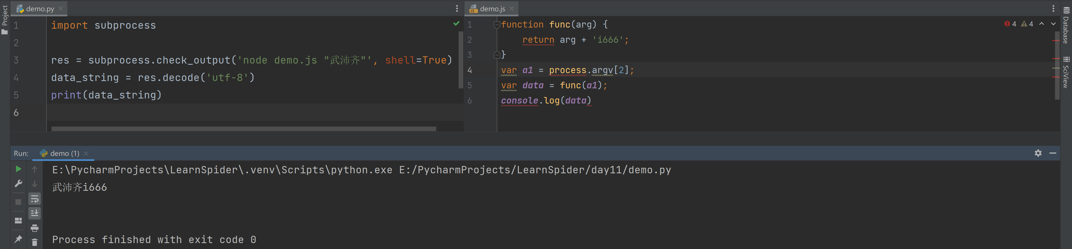Collapse function func fold marker on line 1
Image resolution: width=1072 pixels, height=249 pixels.
tap(496, 25)
